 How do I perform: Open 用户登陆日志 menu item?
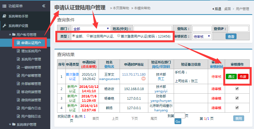click(x=31, y=116)
